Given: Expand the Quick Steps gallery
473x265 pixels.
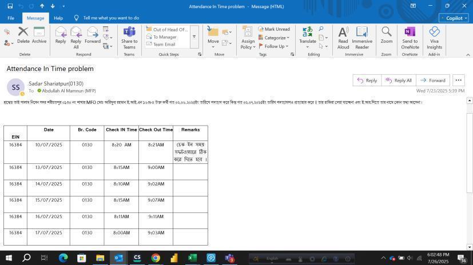Looking at the screenshot, I should pos(194,37).
